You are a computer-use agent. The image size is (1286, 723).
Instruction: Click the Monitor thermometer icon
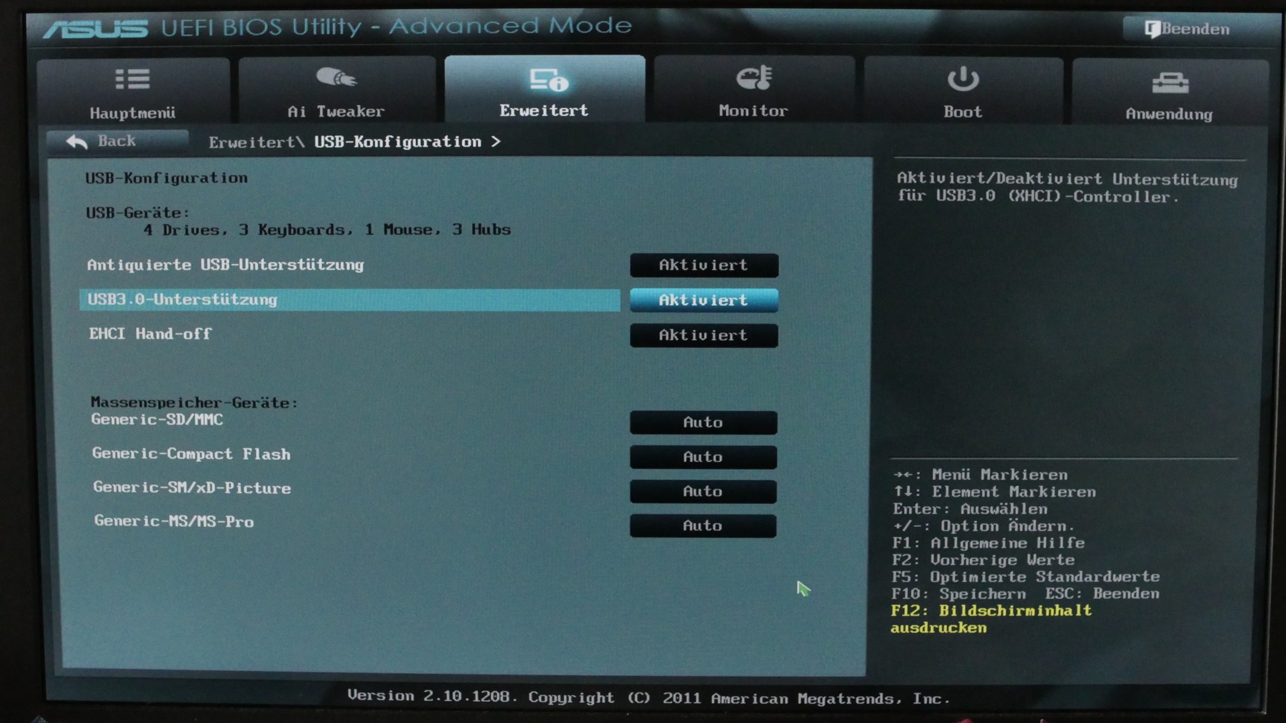[754, 78]
